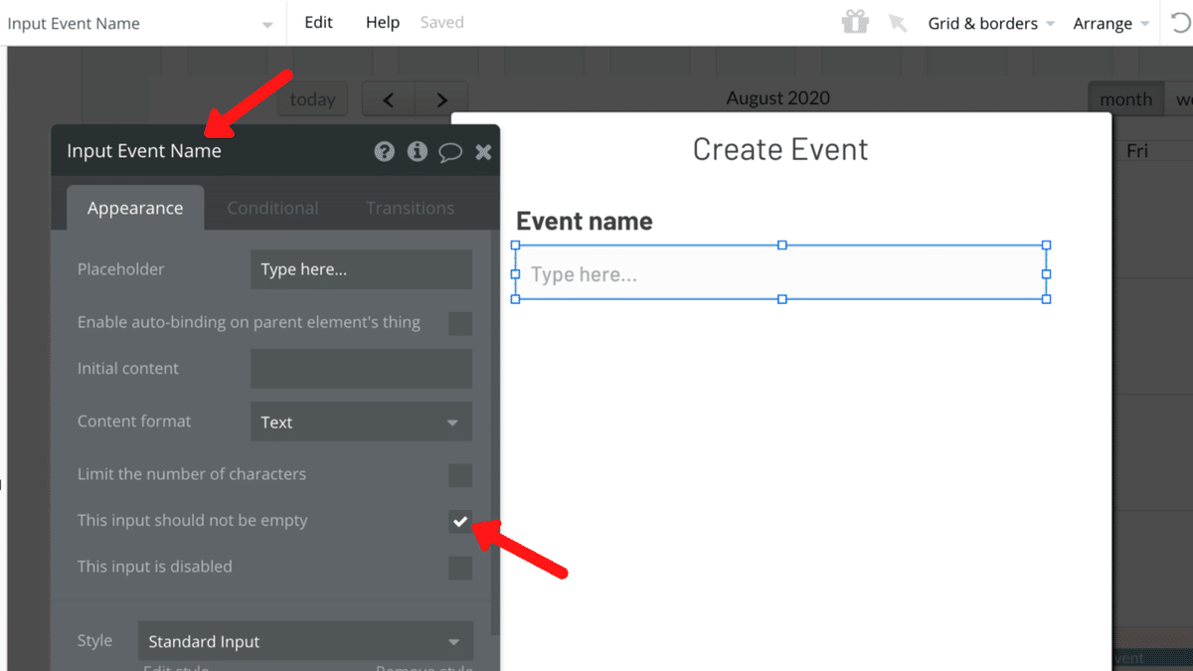This screenshot has width=1193, height=671.
Task: Select the month view button
Action: coord(1126,99)
